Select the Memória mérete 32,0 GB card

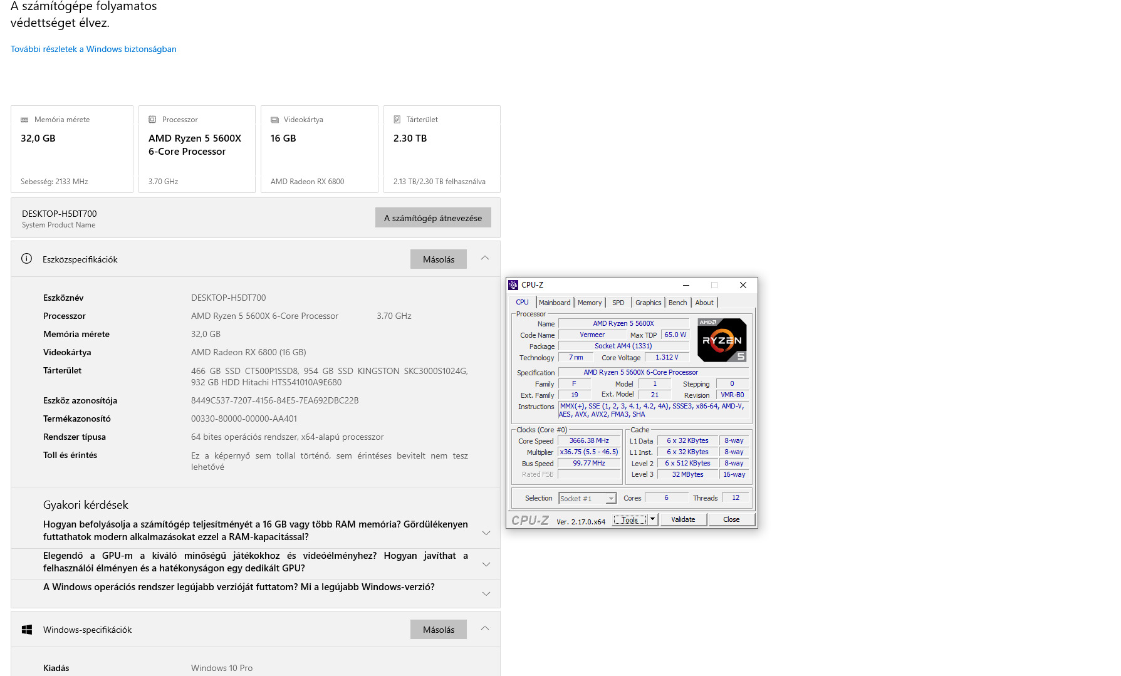click(72, 149)
